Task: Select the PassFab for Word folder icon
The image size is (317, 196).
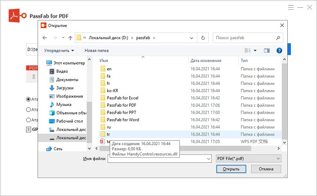Action: pos(103,120)
